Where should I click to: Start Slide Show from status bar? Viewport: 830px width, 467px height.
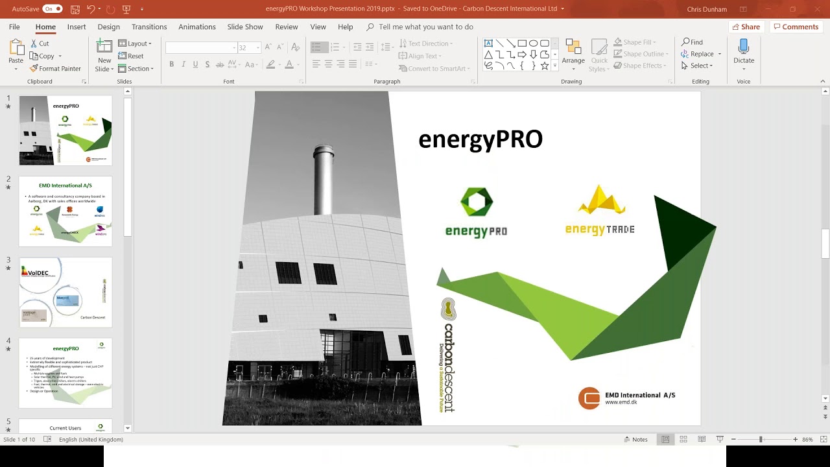point(720,439)
